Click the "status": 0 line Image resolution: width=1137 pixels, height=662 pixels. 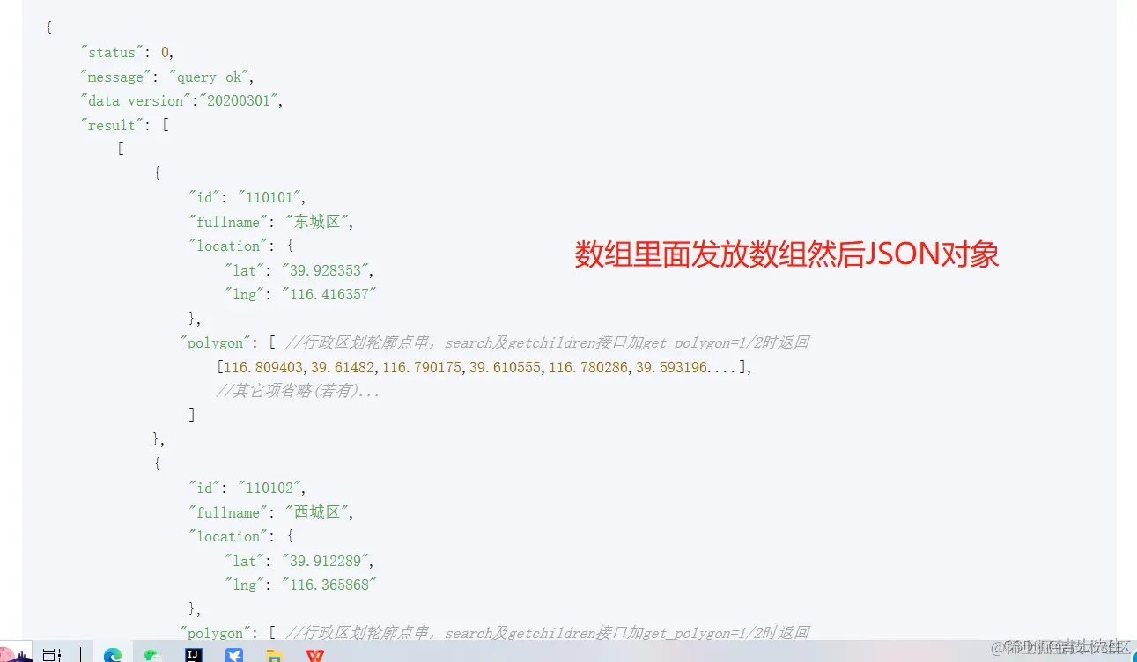[127, 53]
